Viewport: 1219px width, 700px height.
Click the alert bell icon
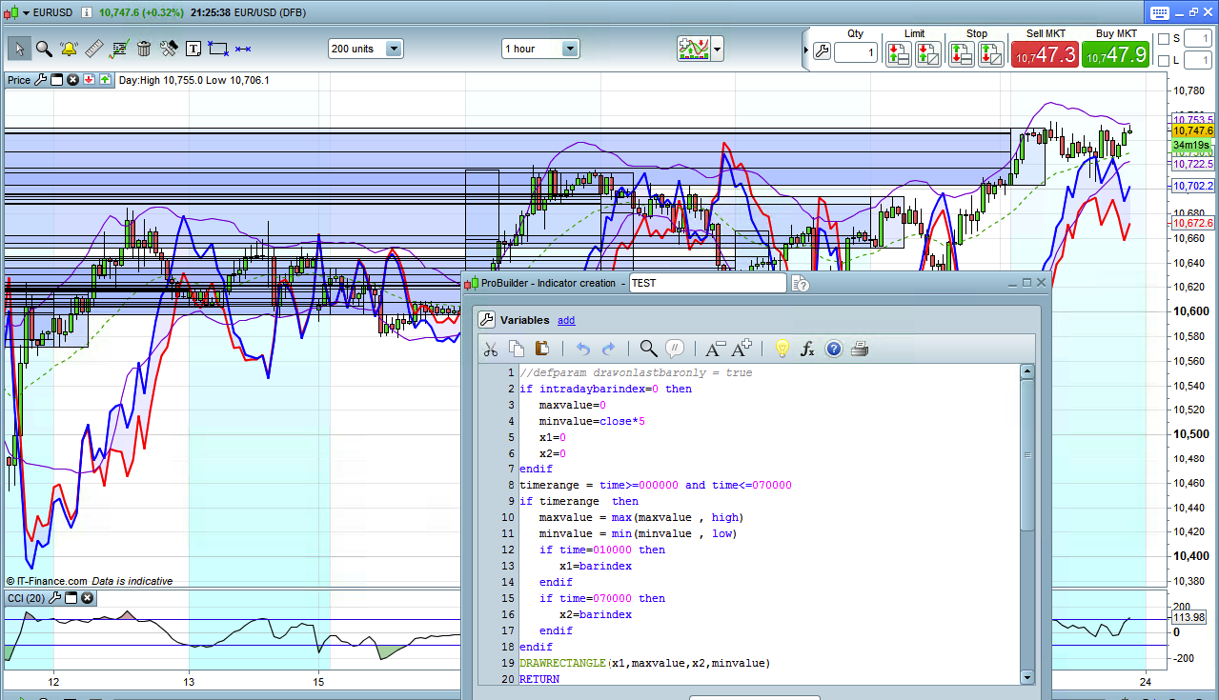(x=69, y=49)
